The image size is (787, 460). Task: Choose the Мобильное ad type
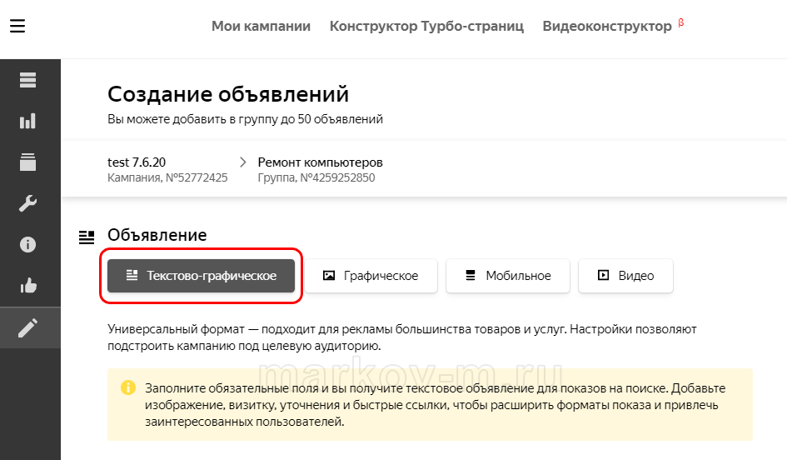[x=508, y=276]
